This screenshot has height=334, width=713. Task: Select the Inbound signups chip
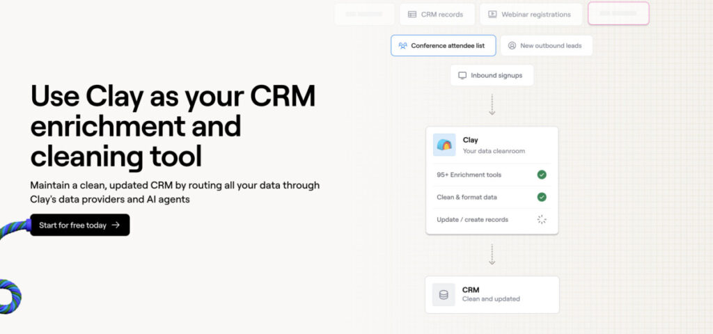tap(492, 75)
